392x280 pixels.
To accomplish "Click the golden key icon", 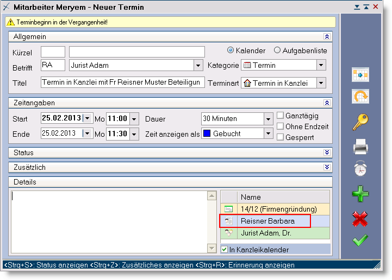I will coord(360,122).
